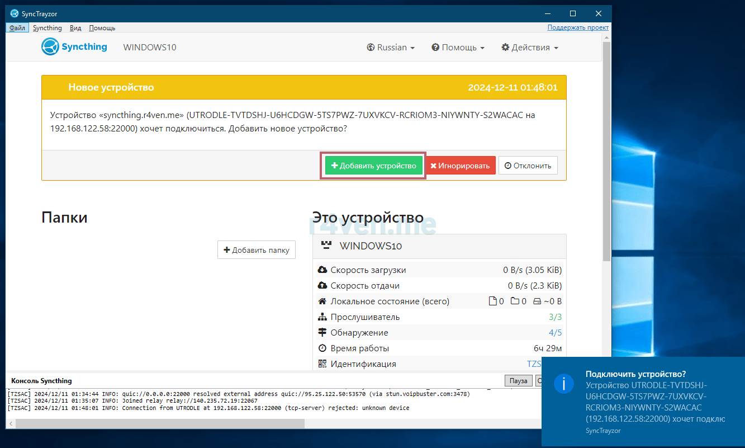Click the Подключить устройство notification toast
Screen dimensions: 745x448
[643, 402]
